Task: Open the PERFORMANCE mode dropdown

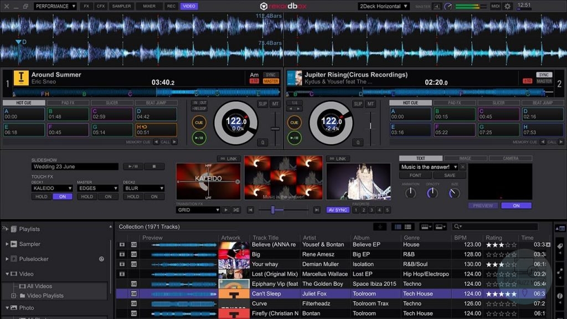Action: pyautogui.click(x=55, y=6)
